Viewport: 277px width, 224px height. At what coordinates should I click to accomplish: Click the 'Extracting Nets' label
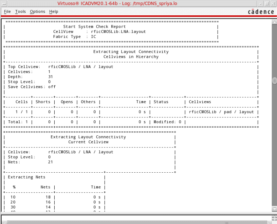(x=27, y=177)
